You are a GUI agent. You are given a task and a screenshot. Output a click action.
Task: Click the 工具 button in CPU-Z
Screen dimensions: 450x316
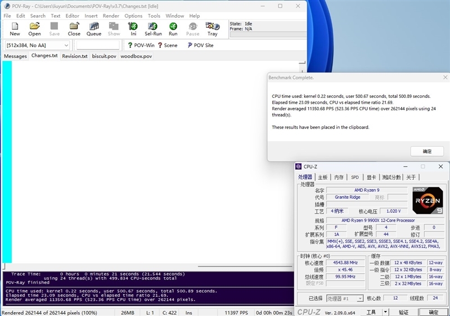[x=371, y=312]
